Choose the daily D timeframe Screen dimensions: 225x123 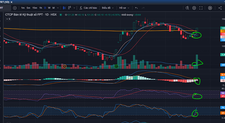(45, 8)
